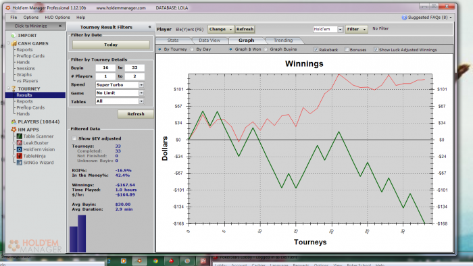Screen dimensions: 473x266
Task: Open the Filter dropdown button
Action: 356,29
